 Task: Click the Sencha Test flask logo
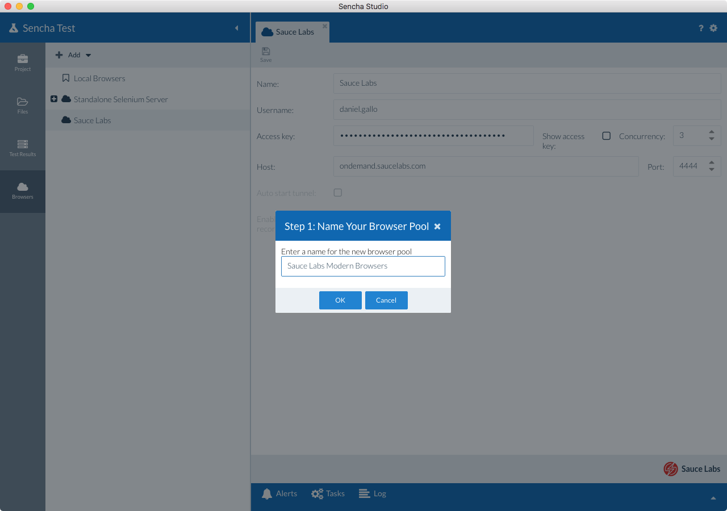tap(14, 28)
